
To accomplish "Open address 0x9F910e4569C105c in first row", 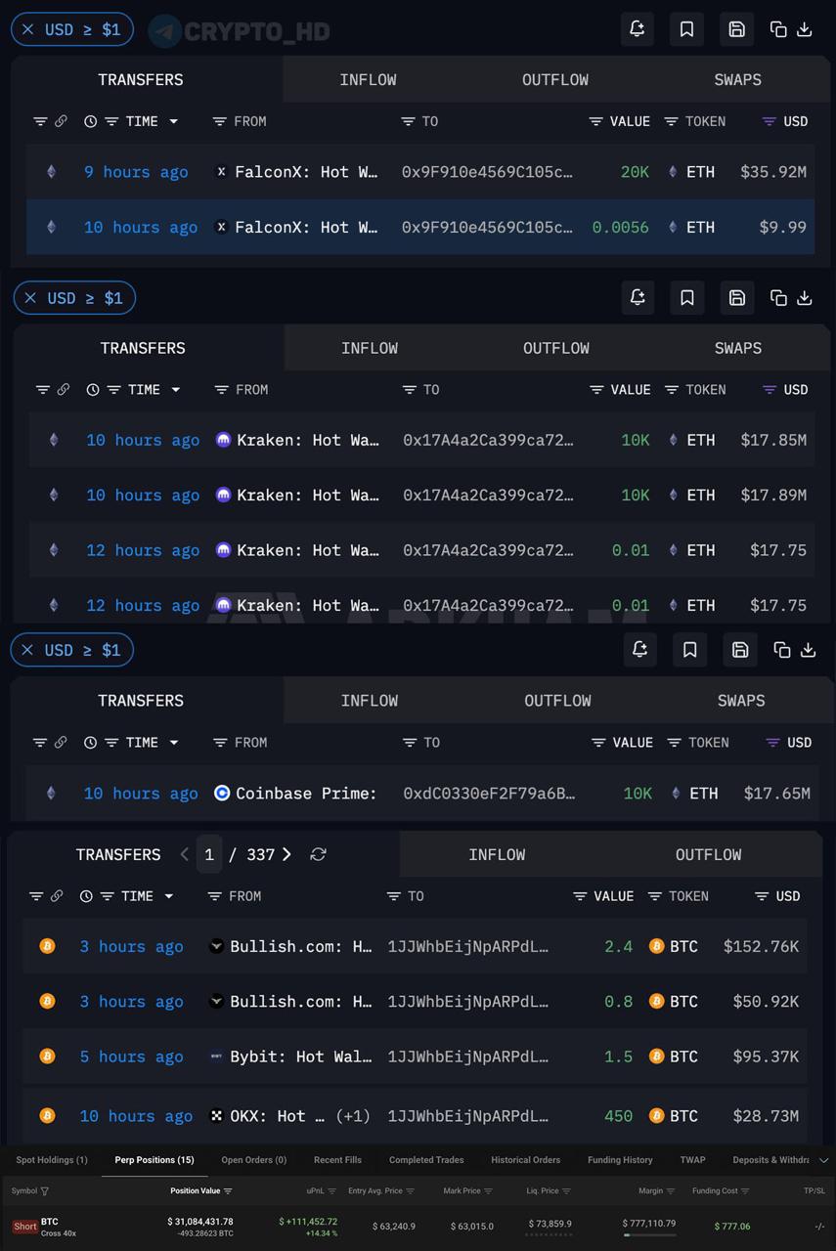I will click(487, 172).
